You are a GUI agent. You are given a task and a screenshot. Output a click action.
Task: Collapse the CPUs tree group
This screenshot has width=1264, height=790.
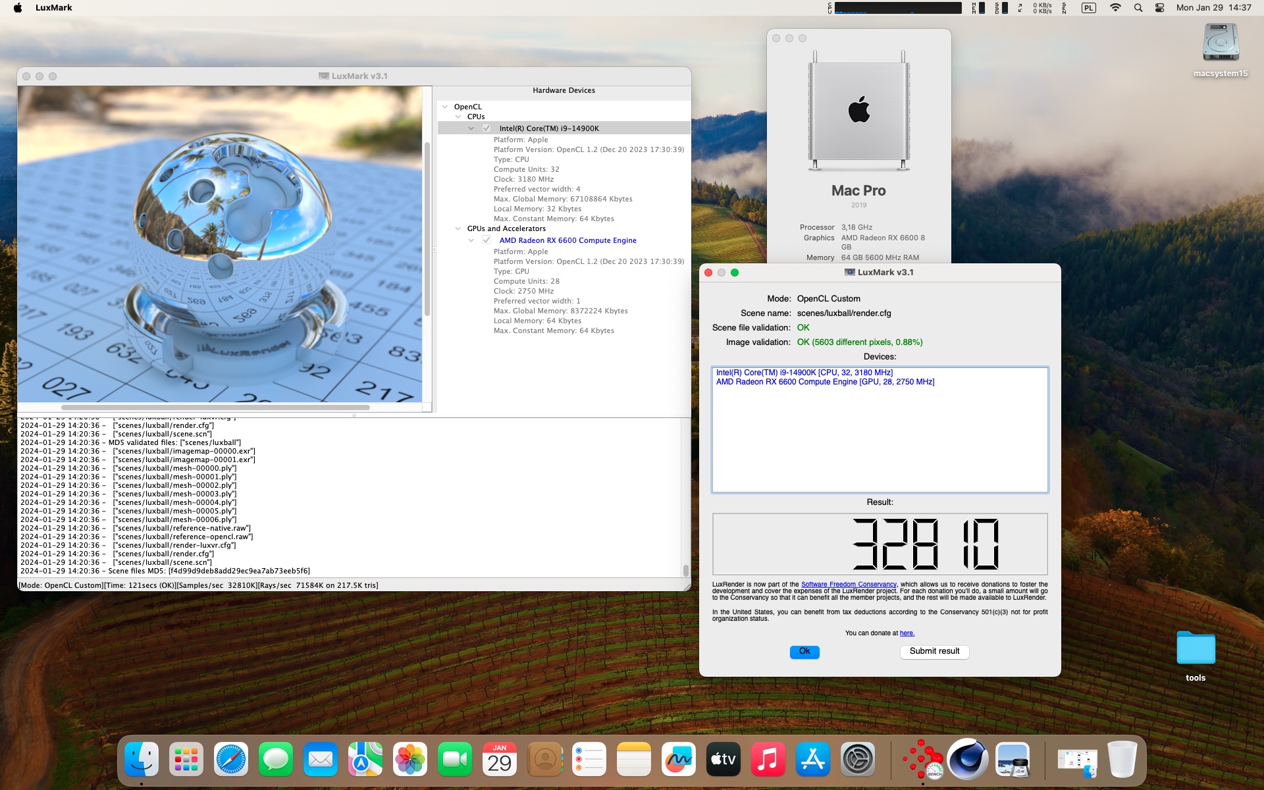458,117
